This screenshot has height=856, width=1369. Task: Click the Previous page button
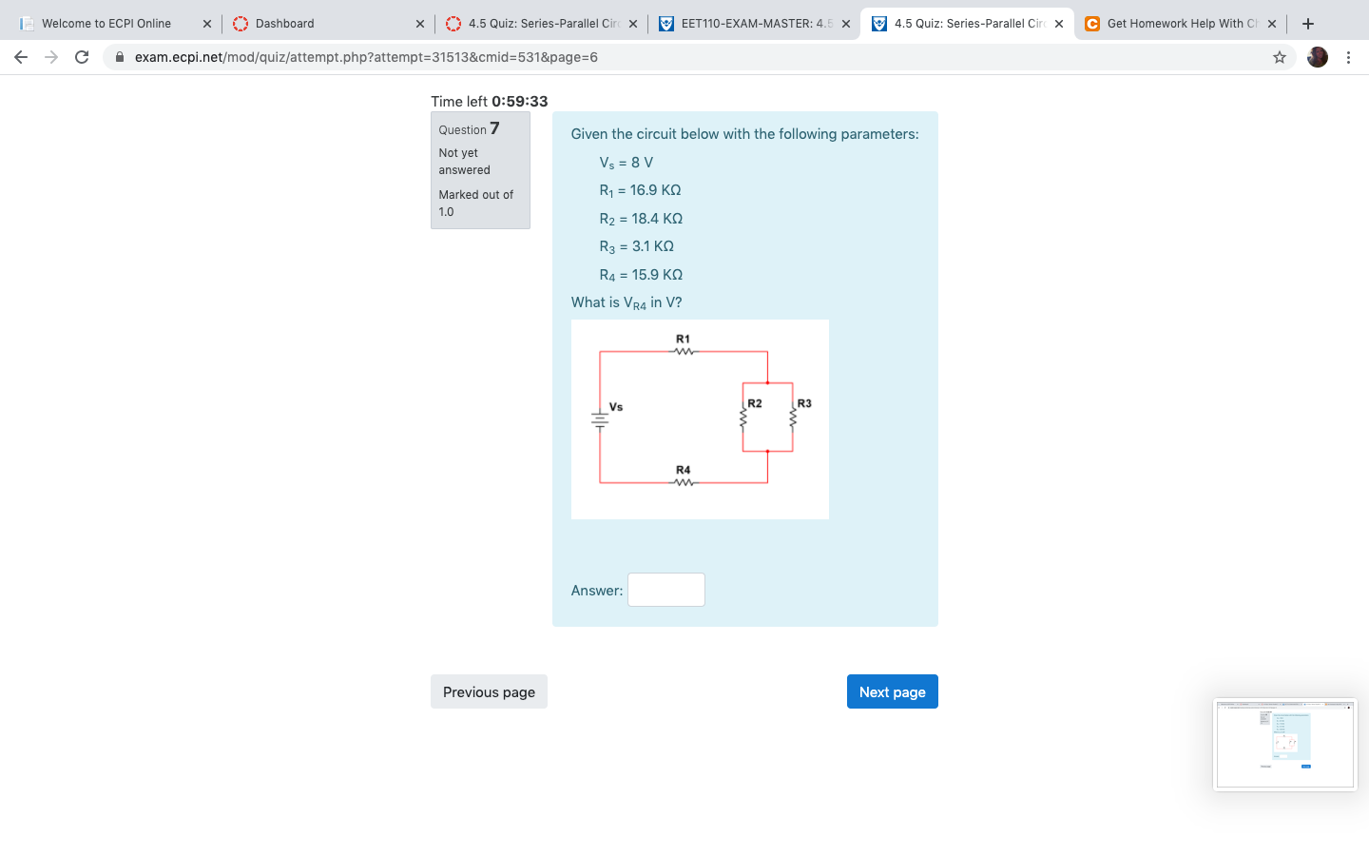click(489, 691)
